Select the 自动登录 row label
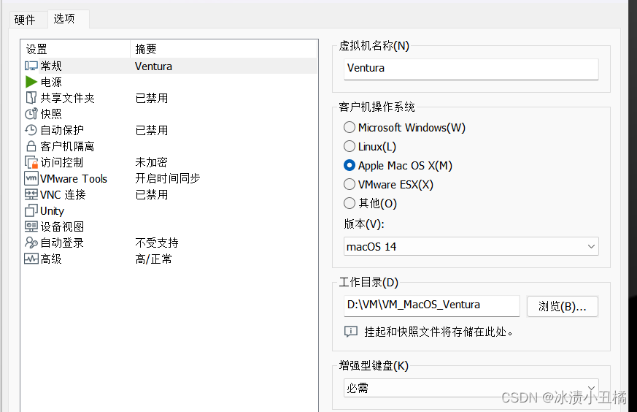Viewport: 637px width, 412px height. tap(62, 243)
